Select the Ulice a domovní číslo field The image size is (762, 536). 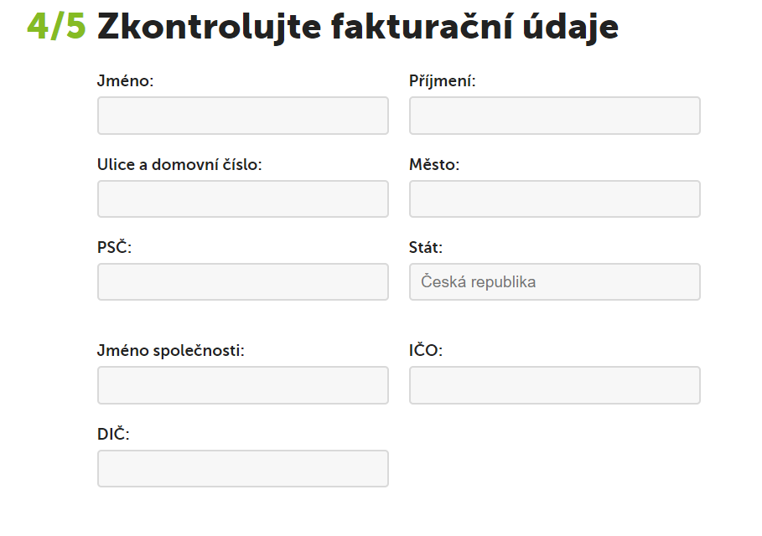tap(243, 198)
